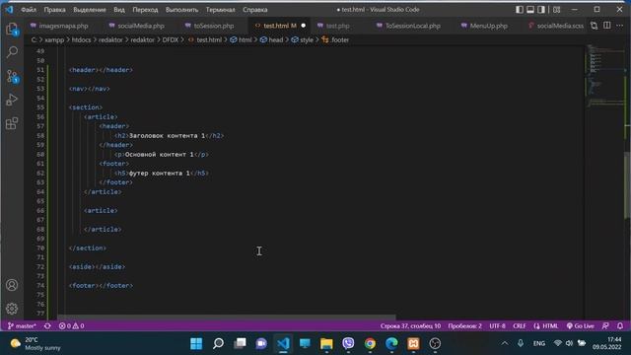Open the Explorer view in activity bar
Image resolution: width=631 pixels, height=355 pixels.
12,29
